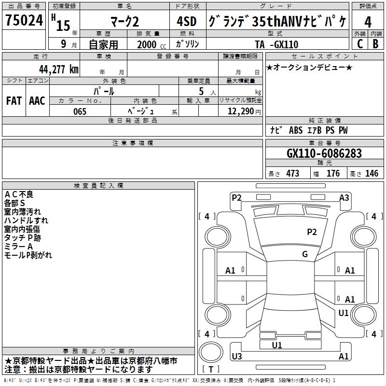
Task: Click exterior grade C
Action: click(360, 44)
